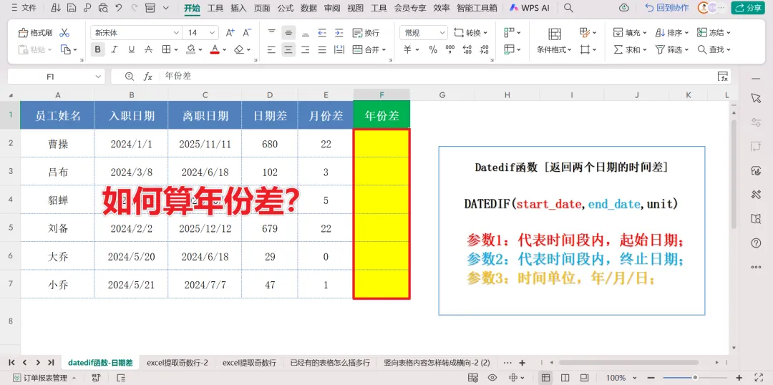The width and height of the screenshot is (773, 385).
Task: Toggle align left
Action: pos(271,49)
